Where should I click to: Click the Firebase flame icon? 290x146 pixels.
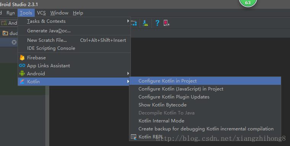[22, 58]
